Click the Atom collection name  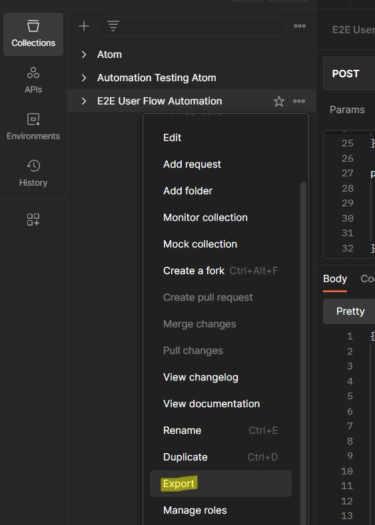tap(109, 55)
